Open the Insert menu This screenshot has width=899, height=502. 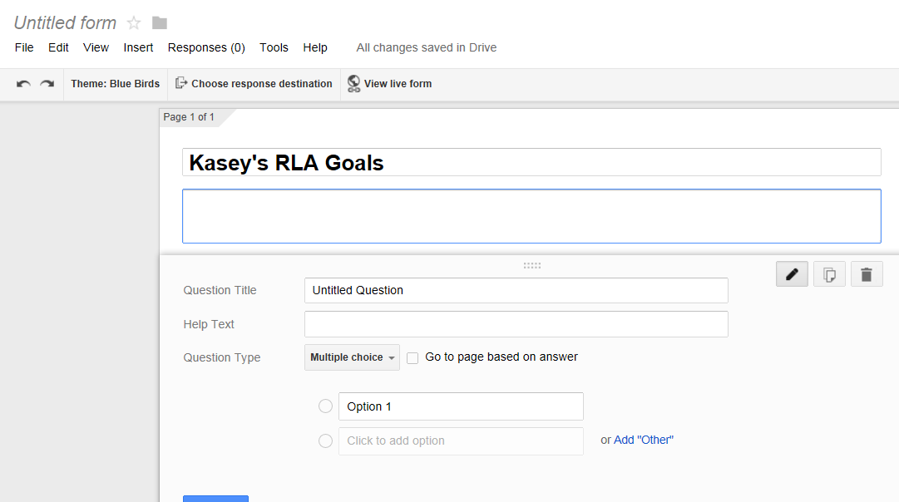(x=138, y=47)
